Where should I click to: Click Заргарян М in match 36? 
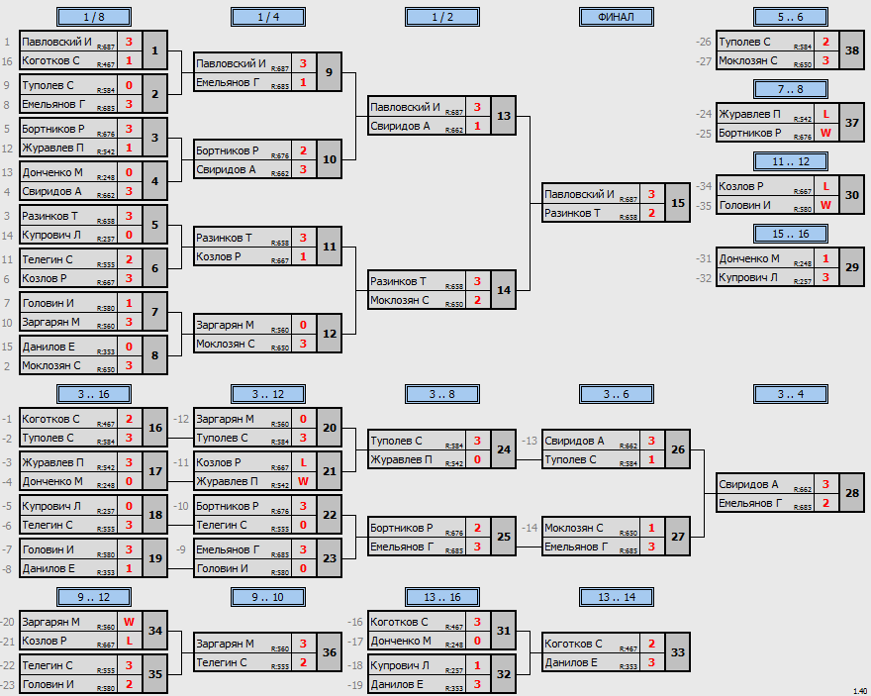225,644
